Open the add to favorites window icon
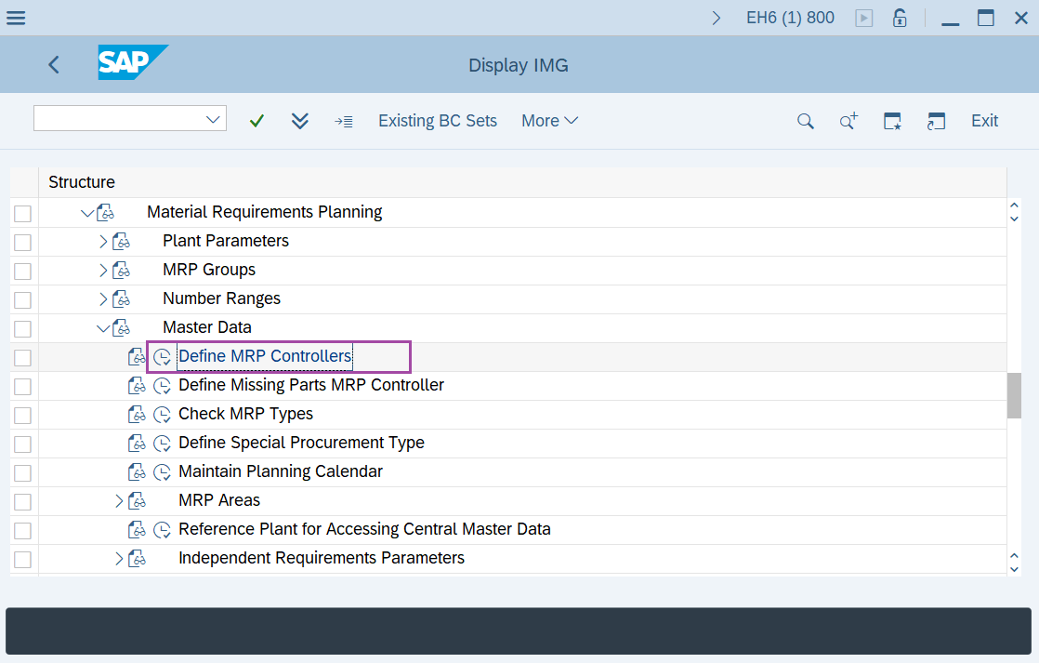Image resolution: width=1039 pixels, height=663 pixels. point(892,121)
